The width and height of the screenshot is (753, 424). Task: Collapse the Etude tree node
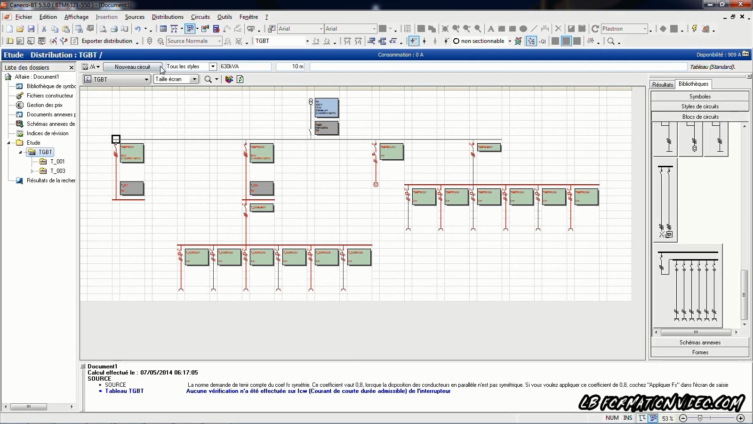tap(8, 143)
